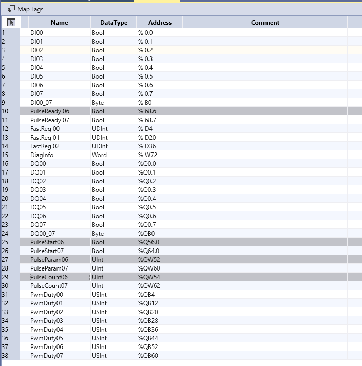
Task: Click the select-all corner arrow icon
Action: (x=11, y=22)
